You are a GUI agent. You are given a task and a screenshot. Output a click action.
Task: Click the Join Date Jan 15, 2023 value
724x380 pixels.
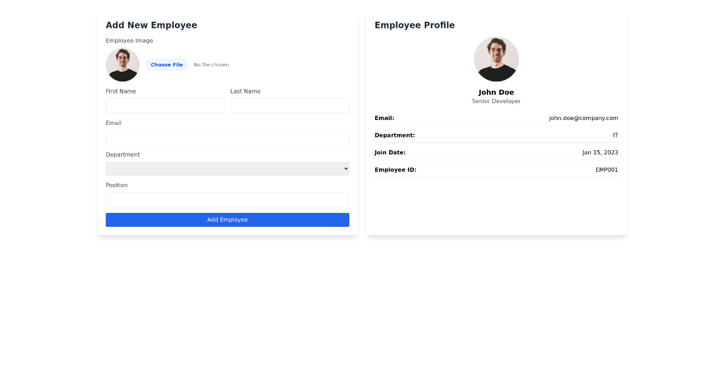pyautogui.click(x=600, y=153)
